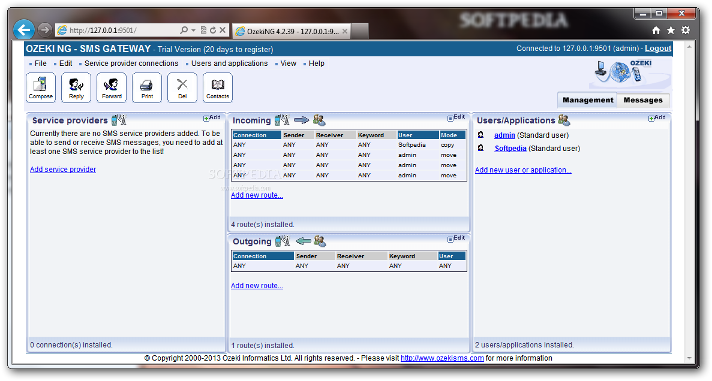Switch to the Management tab

(x=588, y=100)
